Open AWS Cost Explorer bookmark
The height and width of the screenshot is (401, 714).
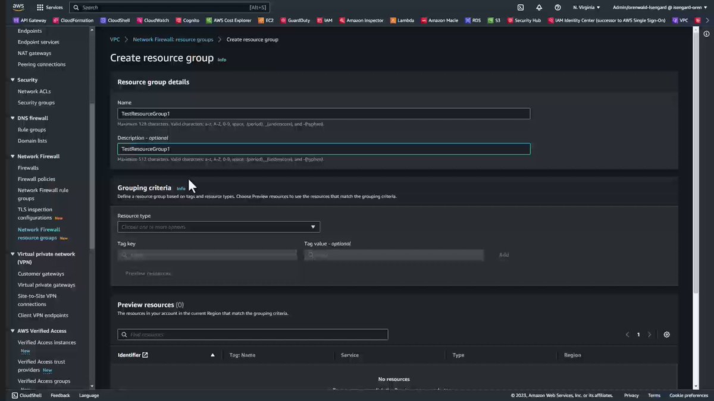coord(228,20)
